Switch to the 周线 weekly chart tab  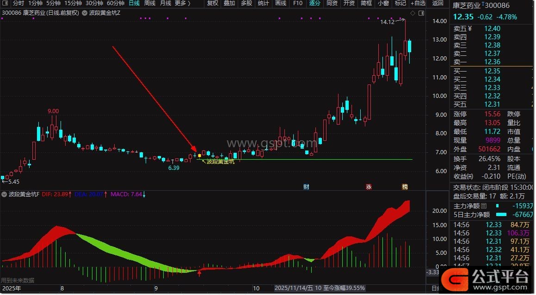(x=149, y=3)
